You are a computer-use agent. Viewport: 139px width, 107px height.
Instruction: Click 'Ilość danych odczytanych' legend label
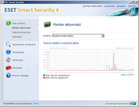(x=58, y=75)
